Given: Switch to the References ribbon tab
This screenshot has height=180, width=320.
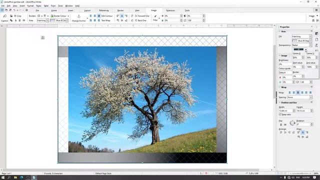Looking at the screenshot, I should click(104, 10).
